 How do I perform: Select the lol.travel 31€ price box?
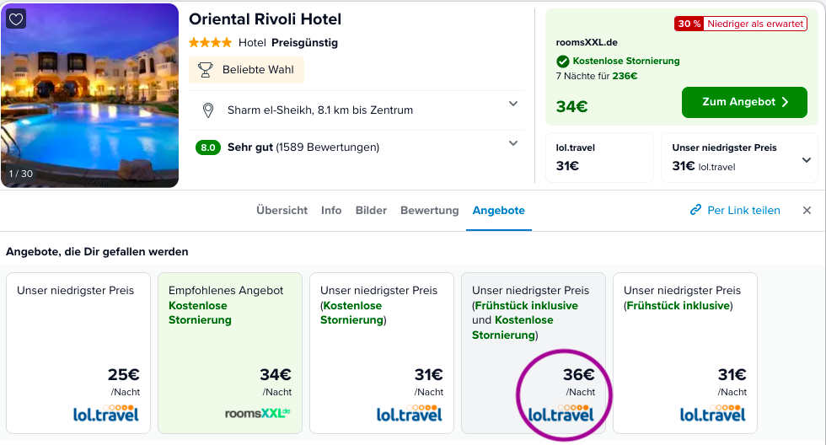(599, 158)
